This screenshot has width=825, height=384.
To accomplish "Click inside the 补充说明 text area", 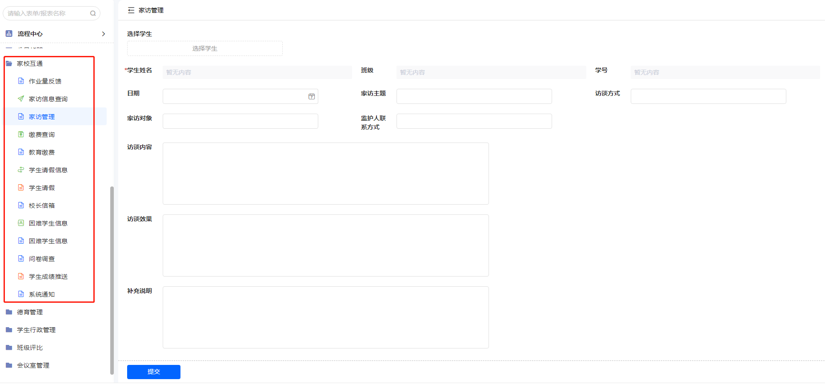I will coord(326,317).
